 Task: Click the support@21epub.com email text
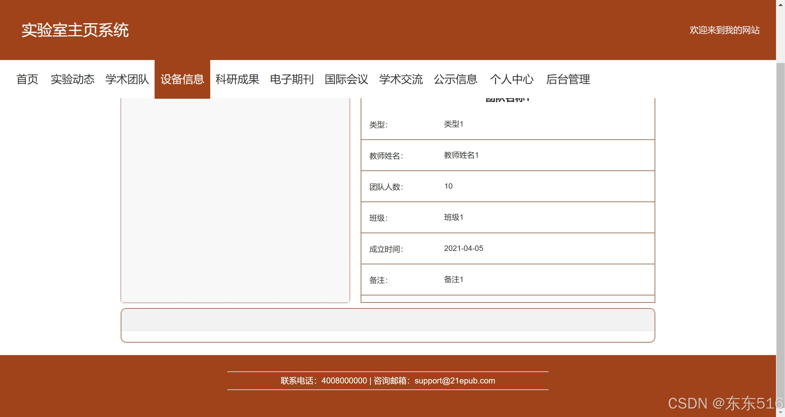[x=455, y=381]
